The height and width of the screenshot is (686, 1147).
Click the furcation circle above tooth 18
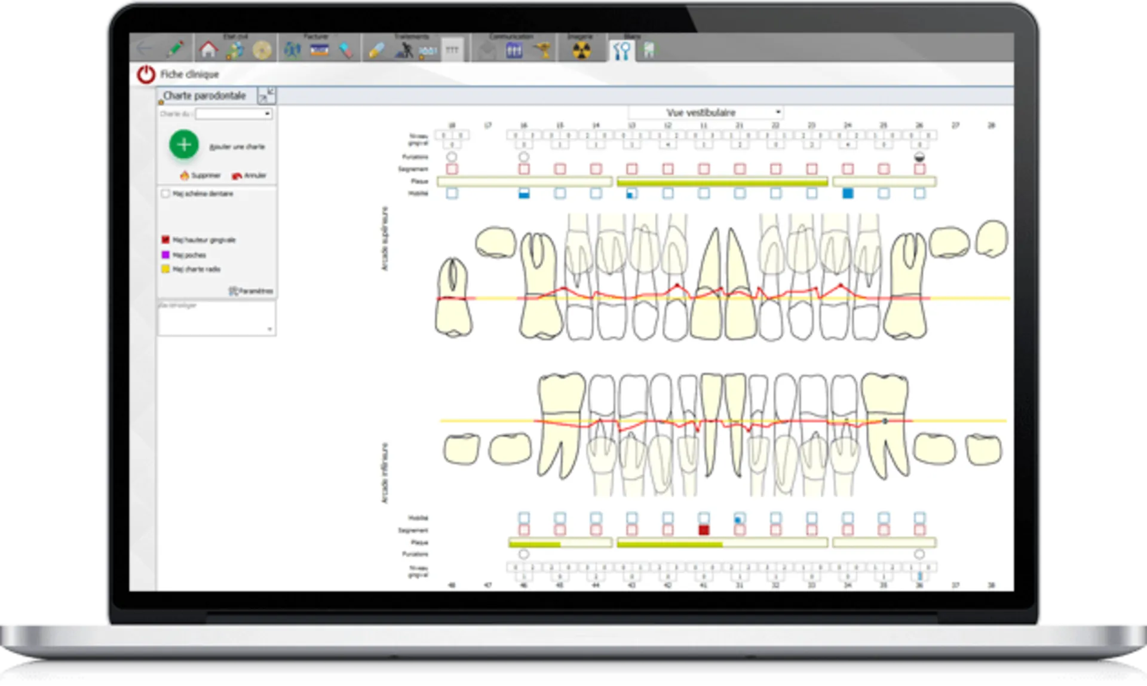[x=452, y=157]
